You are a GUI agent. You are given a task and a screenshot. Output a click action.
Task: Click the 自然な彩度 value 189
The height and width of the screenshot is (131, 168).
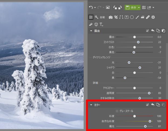[159, 121]
